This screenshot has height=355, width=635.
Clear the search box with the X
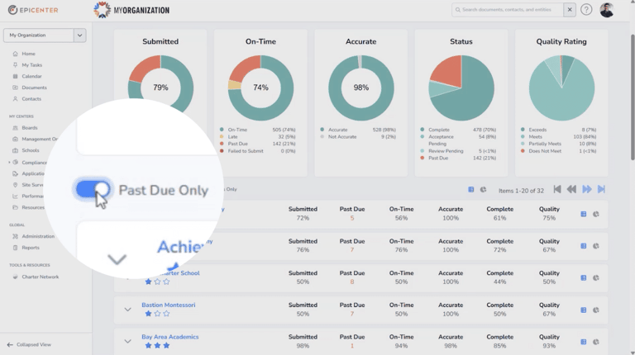coord(570,10)
